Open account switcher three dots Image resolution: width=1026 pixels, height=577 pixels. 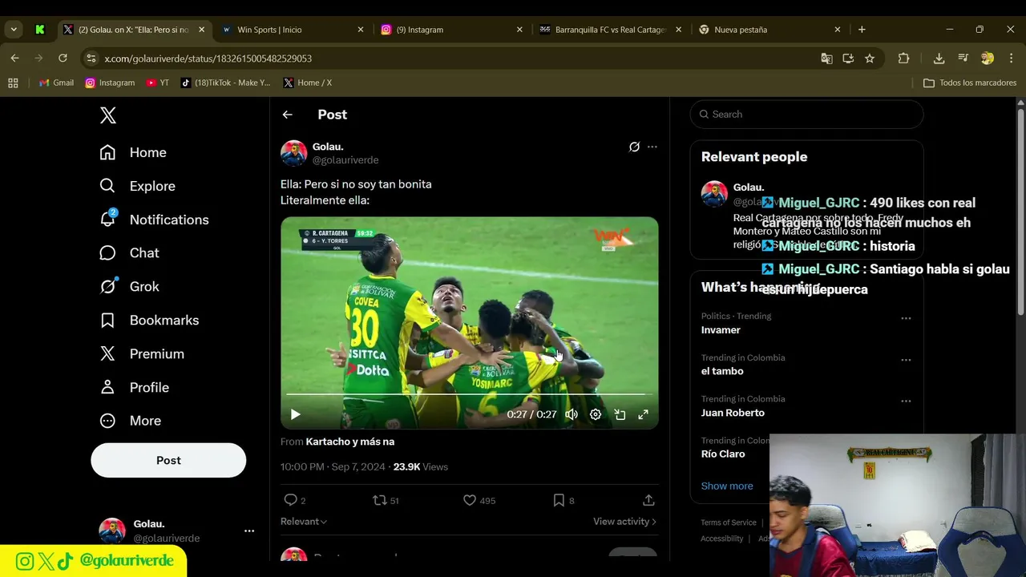(249, 531)
